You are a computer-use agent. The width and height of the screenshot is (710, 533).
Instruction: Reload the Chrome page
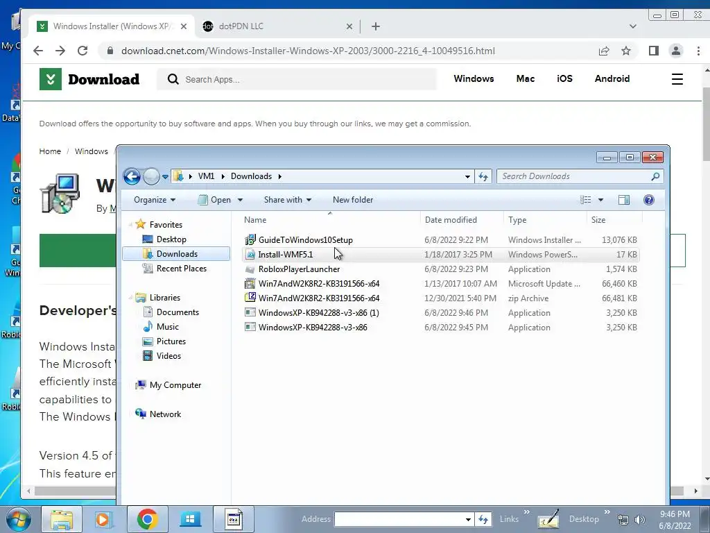(x=83, y=51)
